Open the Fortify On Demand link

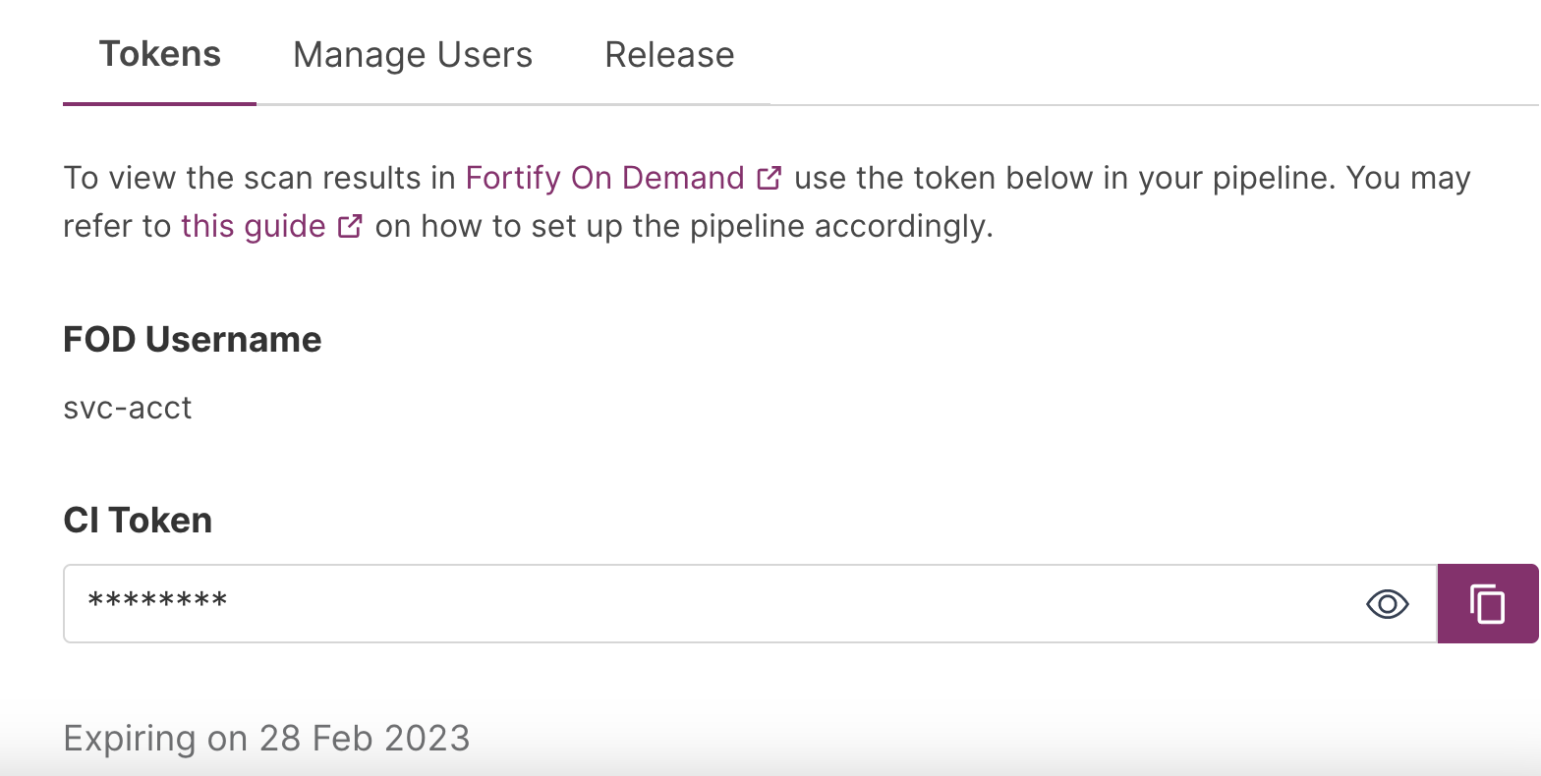tap(604, 179)
